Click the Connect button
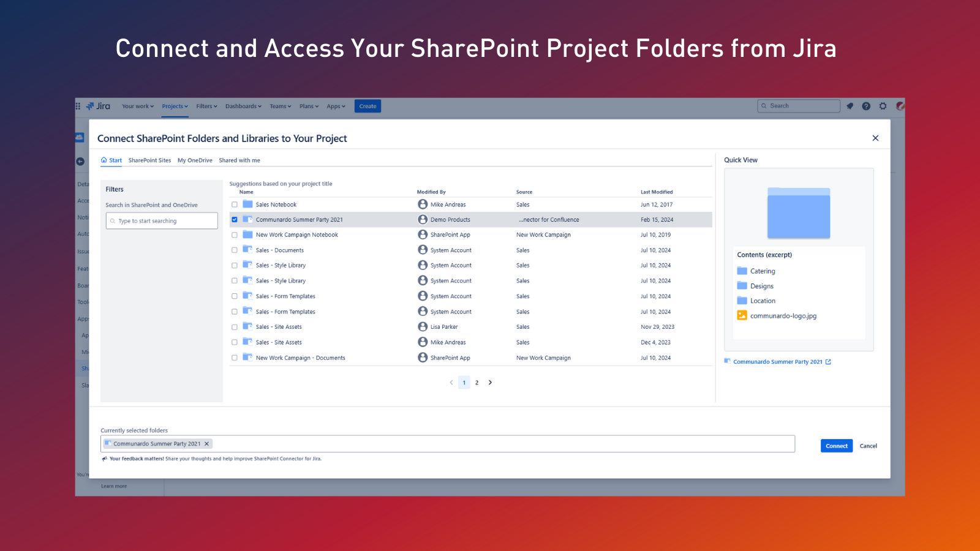 coord(837,446)
